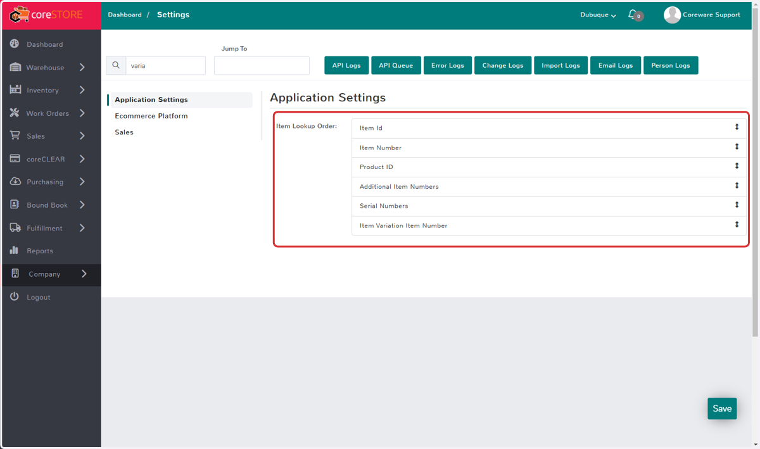Click the settings search field

[165, 65]
